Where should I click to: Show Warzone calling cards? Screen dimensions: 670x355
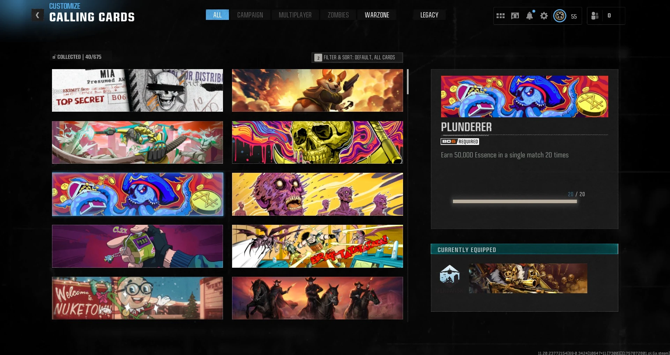377,15
